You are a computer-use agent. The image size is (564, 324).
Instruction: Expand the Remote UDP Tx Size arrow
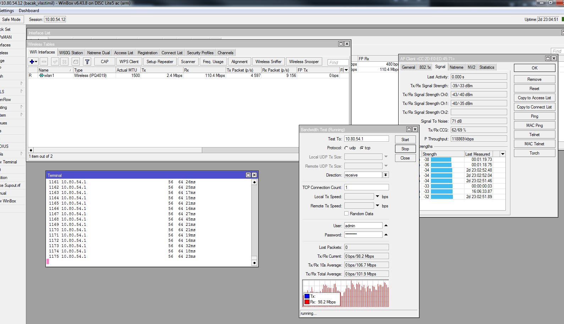[x=386, y=166]
